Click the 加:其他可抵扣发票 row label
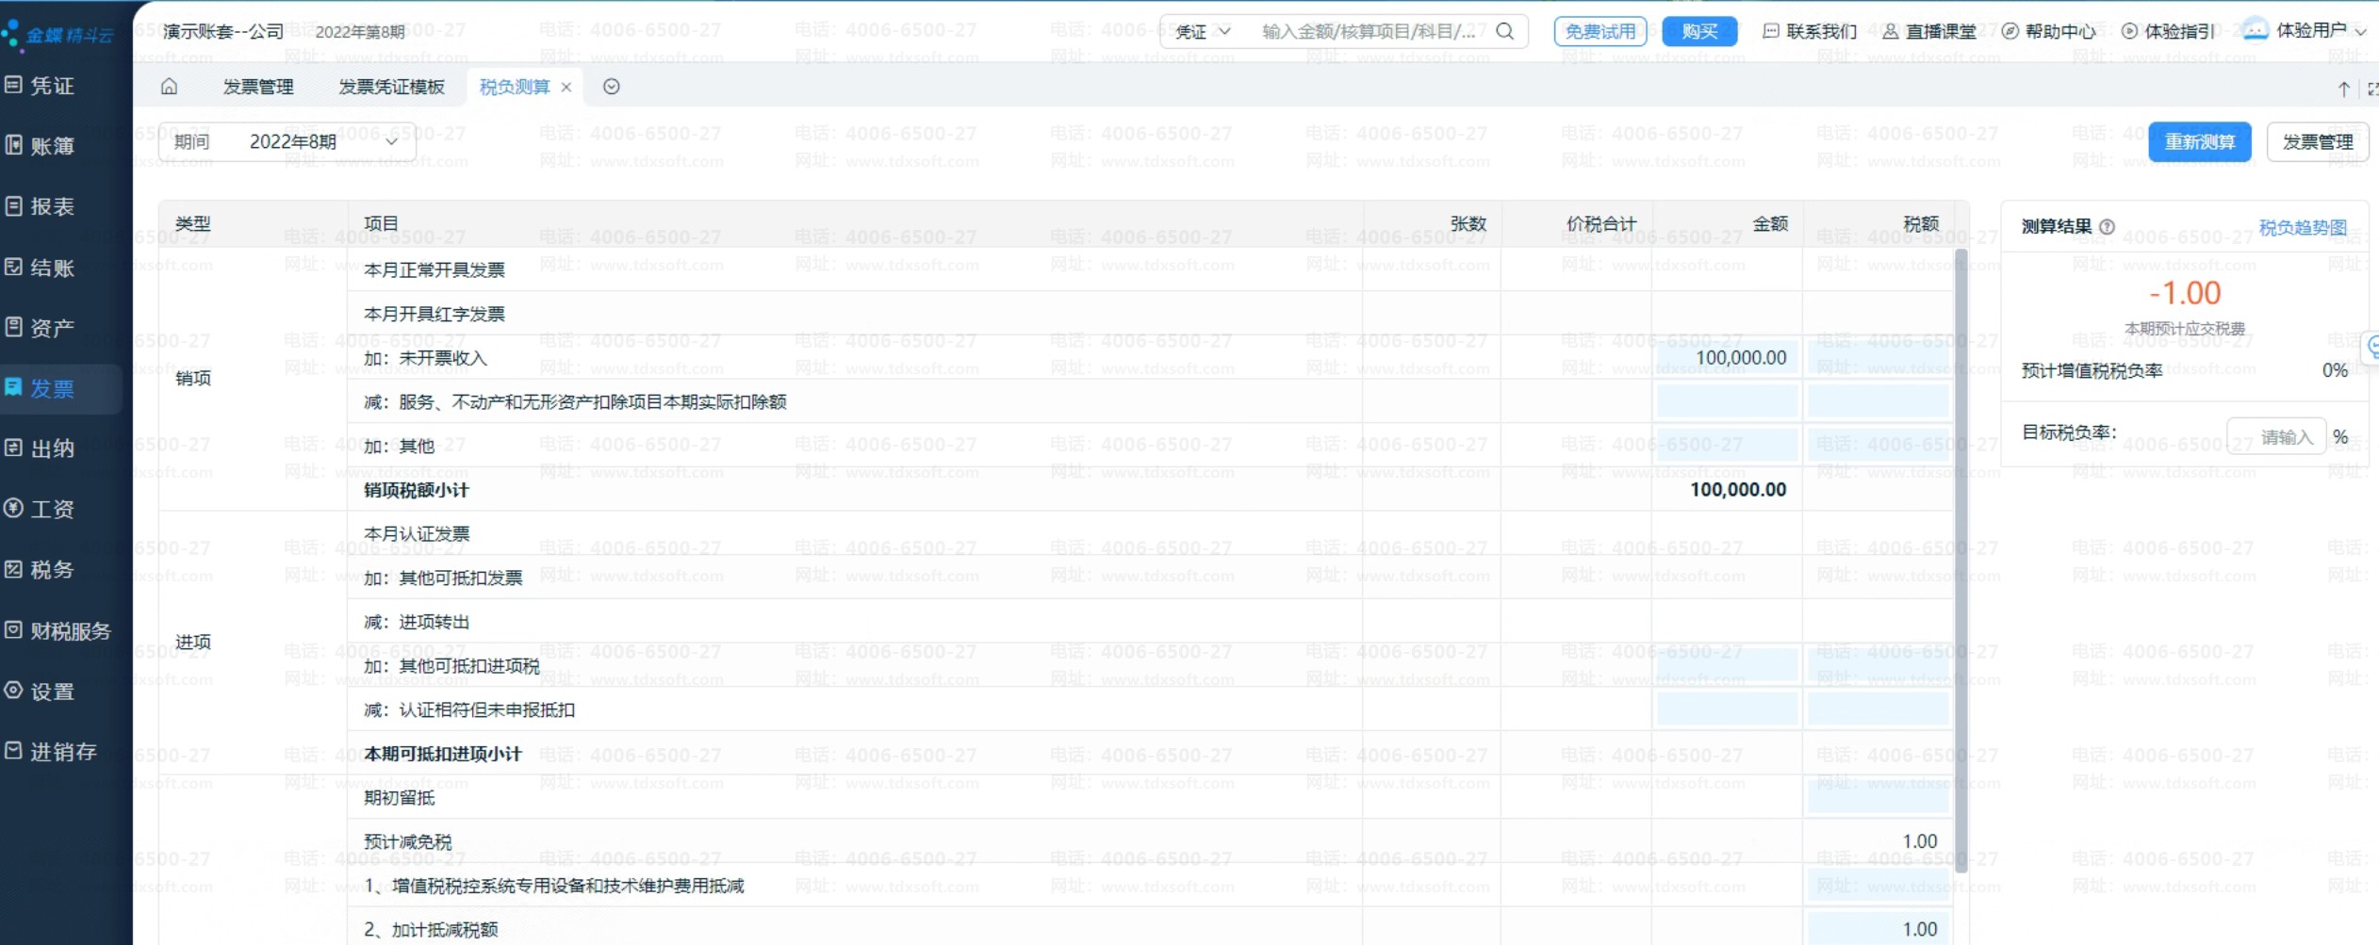This screenshot has width=2379, height=945. 443,578
